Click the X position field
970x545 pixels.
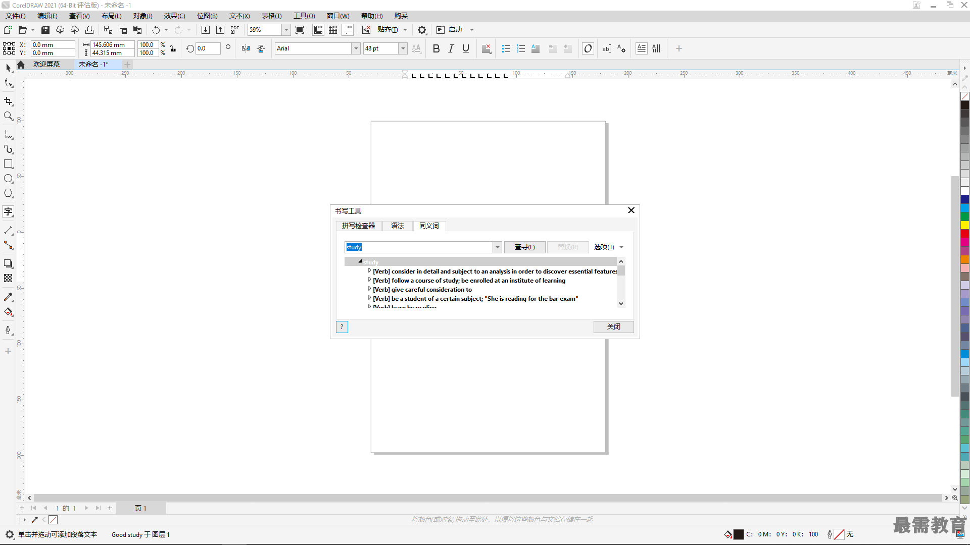coord(53,44)
